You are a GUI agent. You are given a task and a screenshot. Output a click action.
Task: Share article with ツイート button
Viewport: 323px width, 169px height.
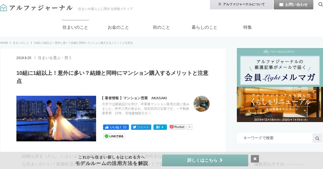[141, 127]
